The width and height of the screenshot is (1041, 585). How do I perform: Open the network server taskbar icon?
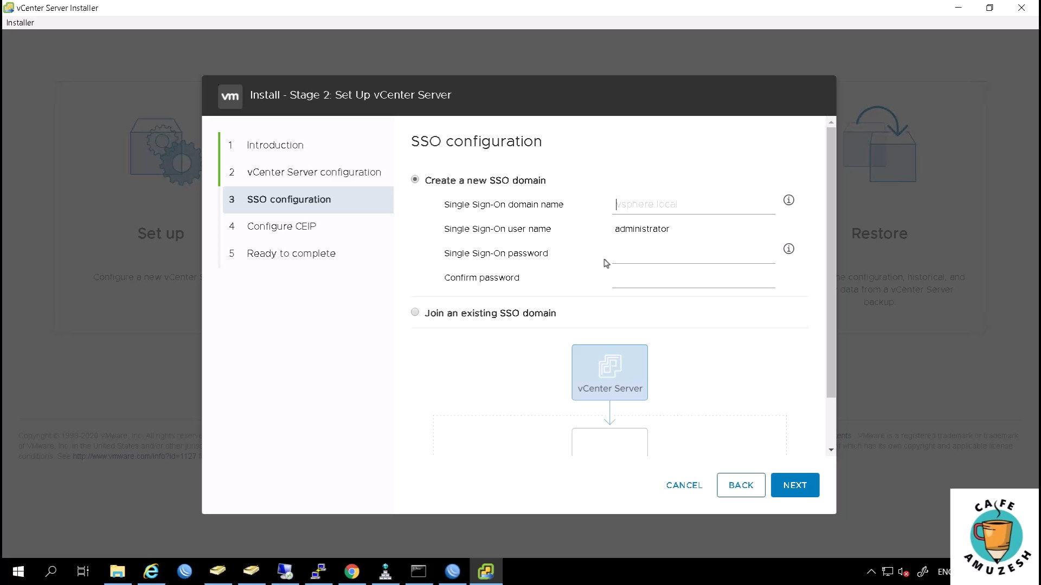(x=385, y=571)
